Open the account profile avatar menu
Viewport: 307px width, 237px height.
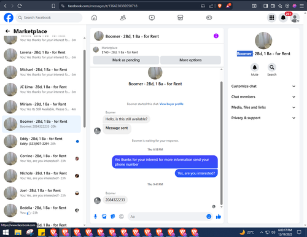tap(295, 18)
